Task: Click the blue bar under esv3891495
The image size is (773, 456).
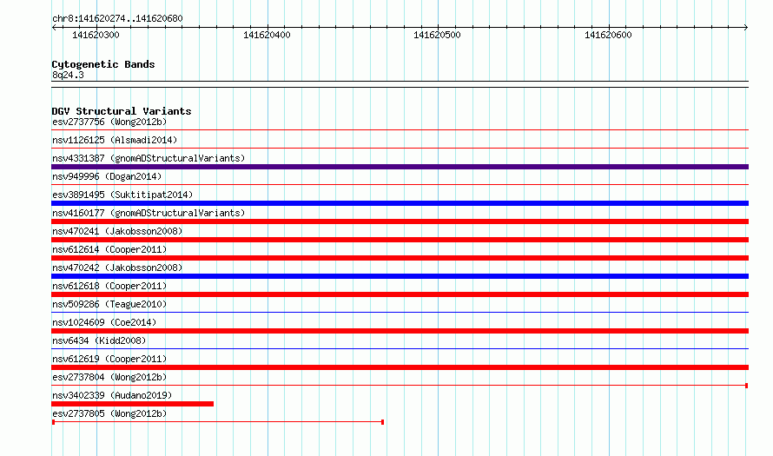Action: tap(400, 203)
